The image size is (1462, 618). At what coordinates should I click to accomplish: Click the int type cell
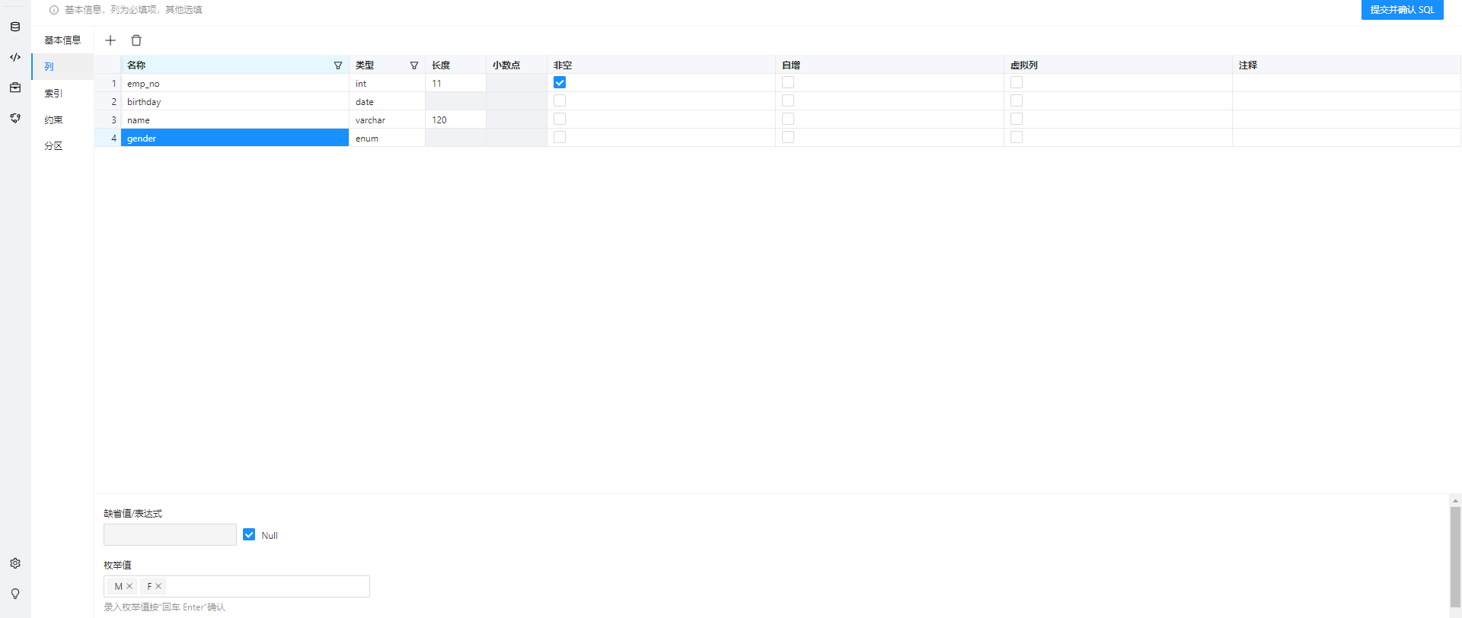(387, 83)
